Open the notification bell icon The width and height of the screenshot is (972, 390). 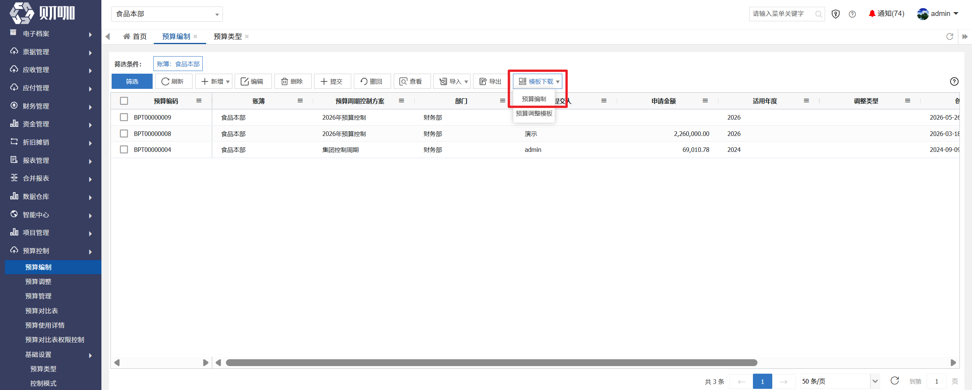[x=872, y=14]
